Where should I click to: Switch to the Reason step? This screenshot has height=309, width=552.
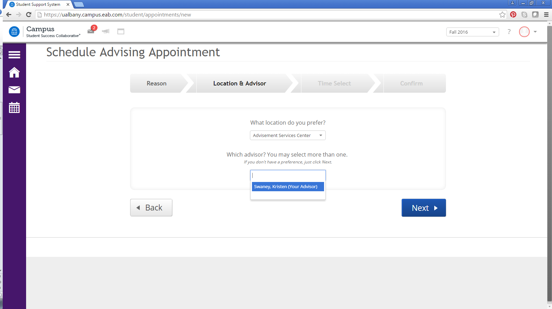pos(157,83)
